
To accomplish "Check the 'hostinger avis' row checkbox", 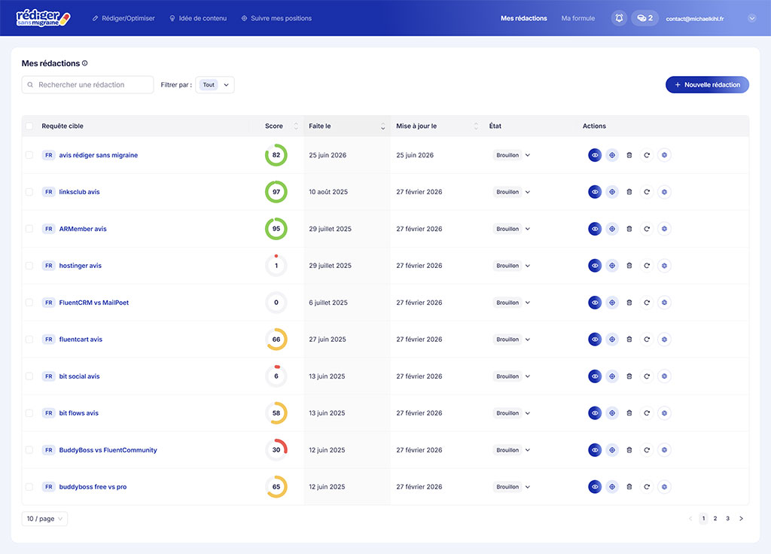I will [x=29, y=266].
